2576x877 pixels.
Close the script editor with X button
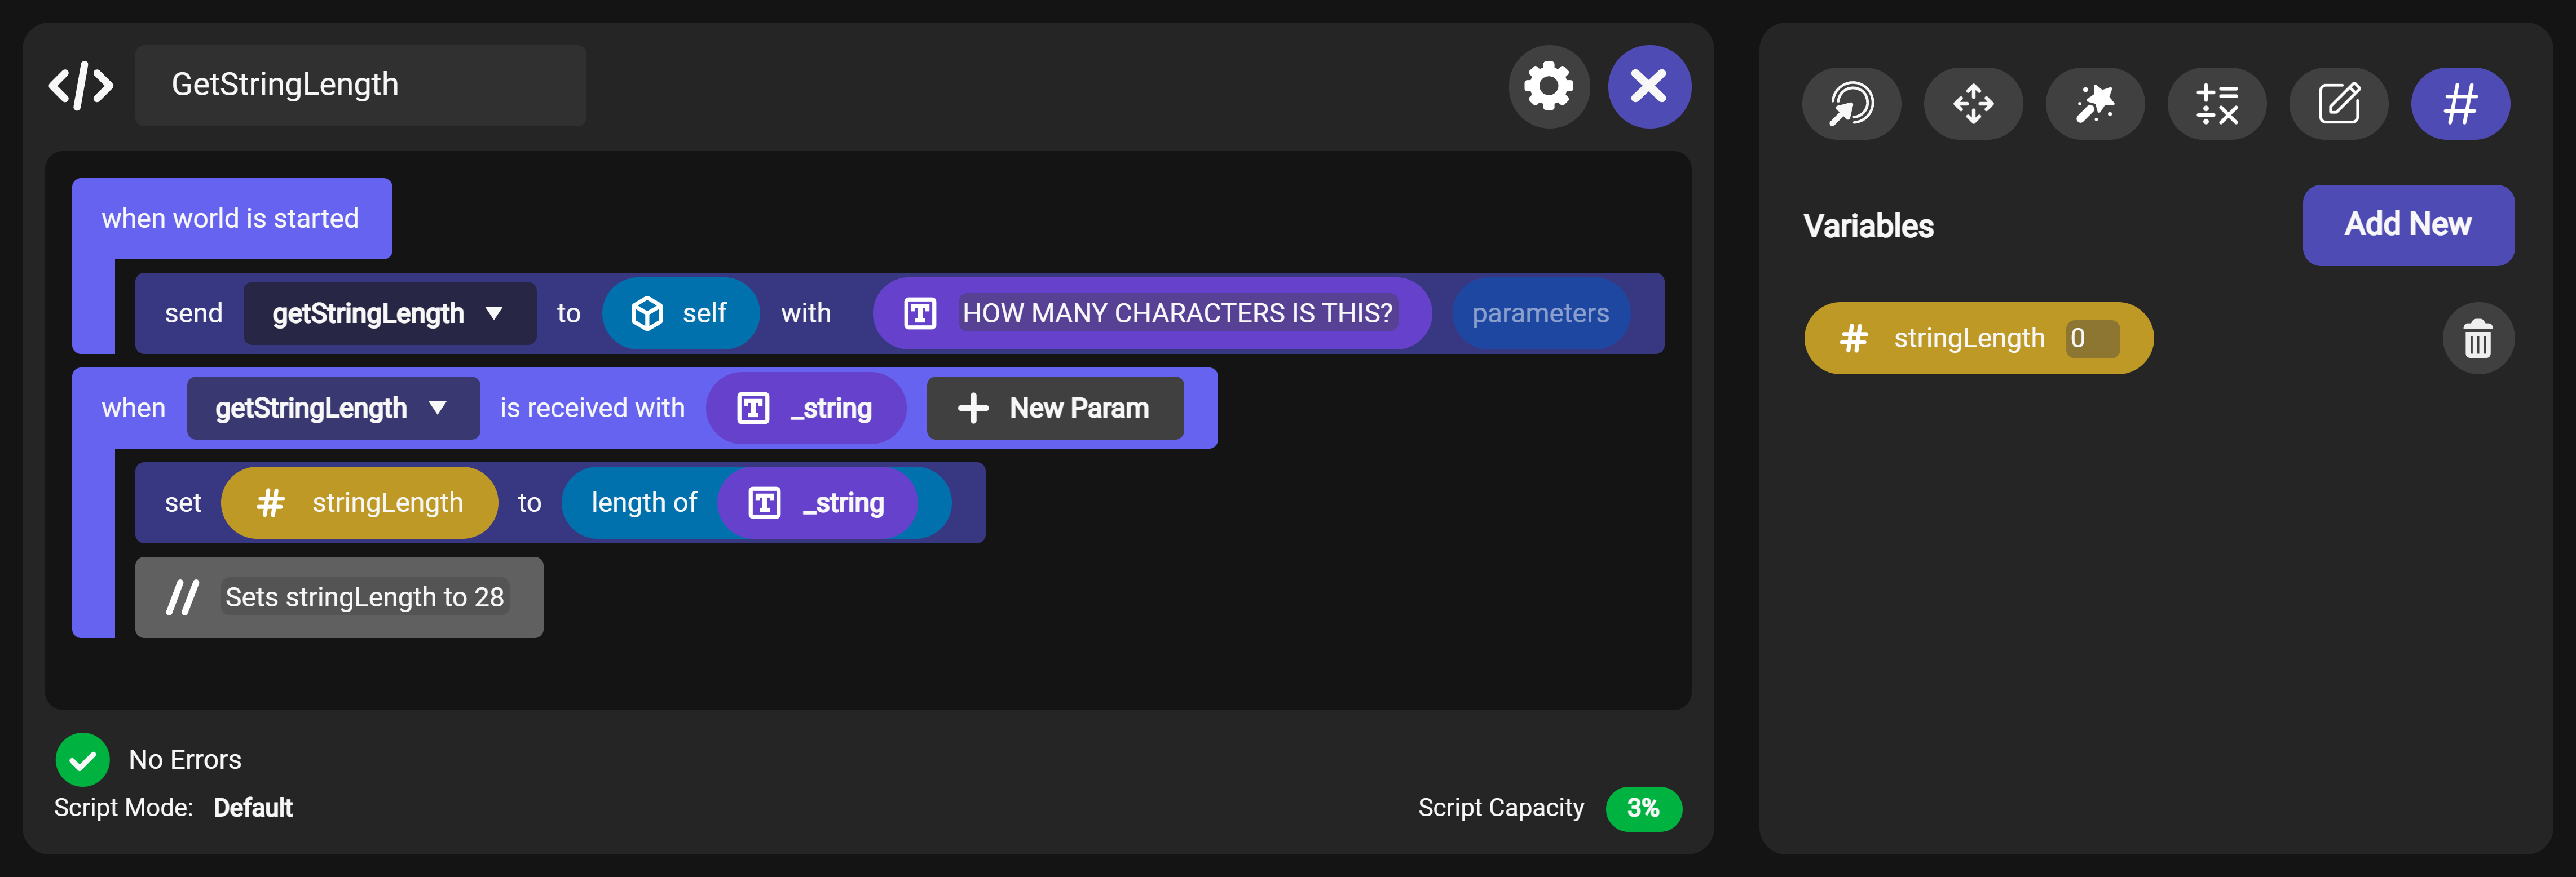pos(1648,87)
